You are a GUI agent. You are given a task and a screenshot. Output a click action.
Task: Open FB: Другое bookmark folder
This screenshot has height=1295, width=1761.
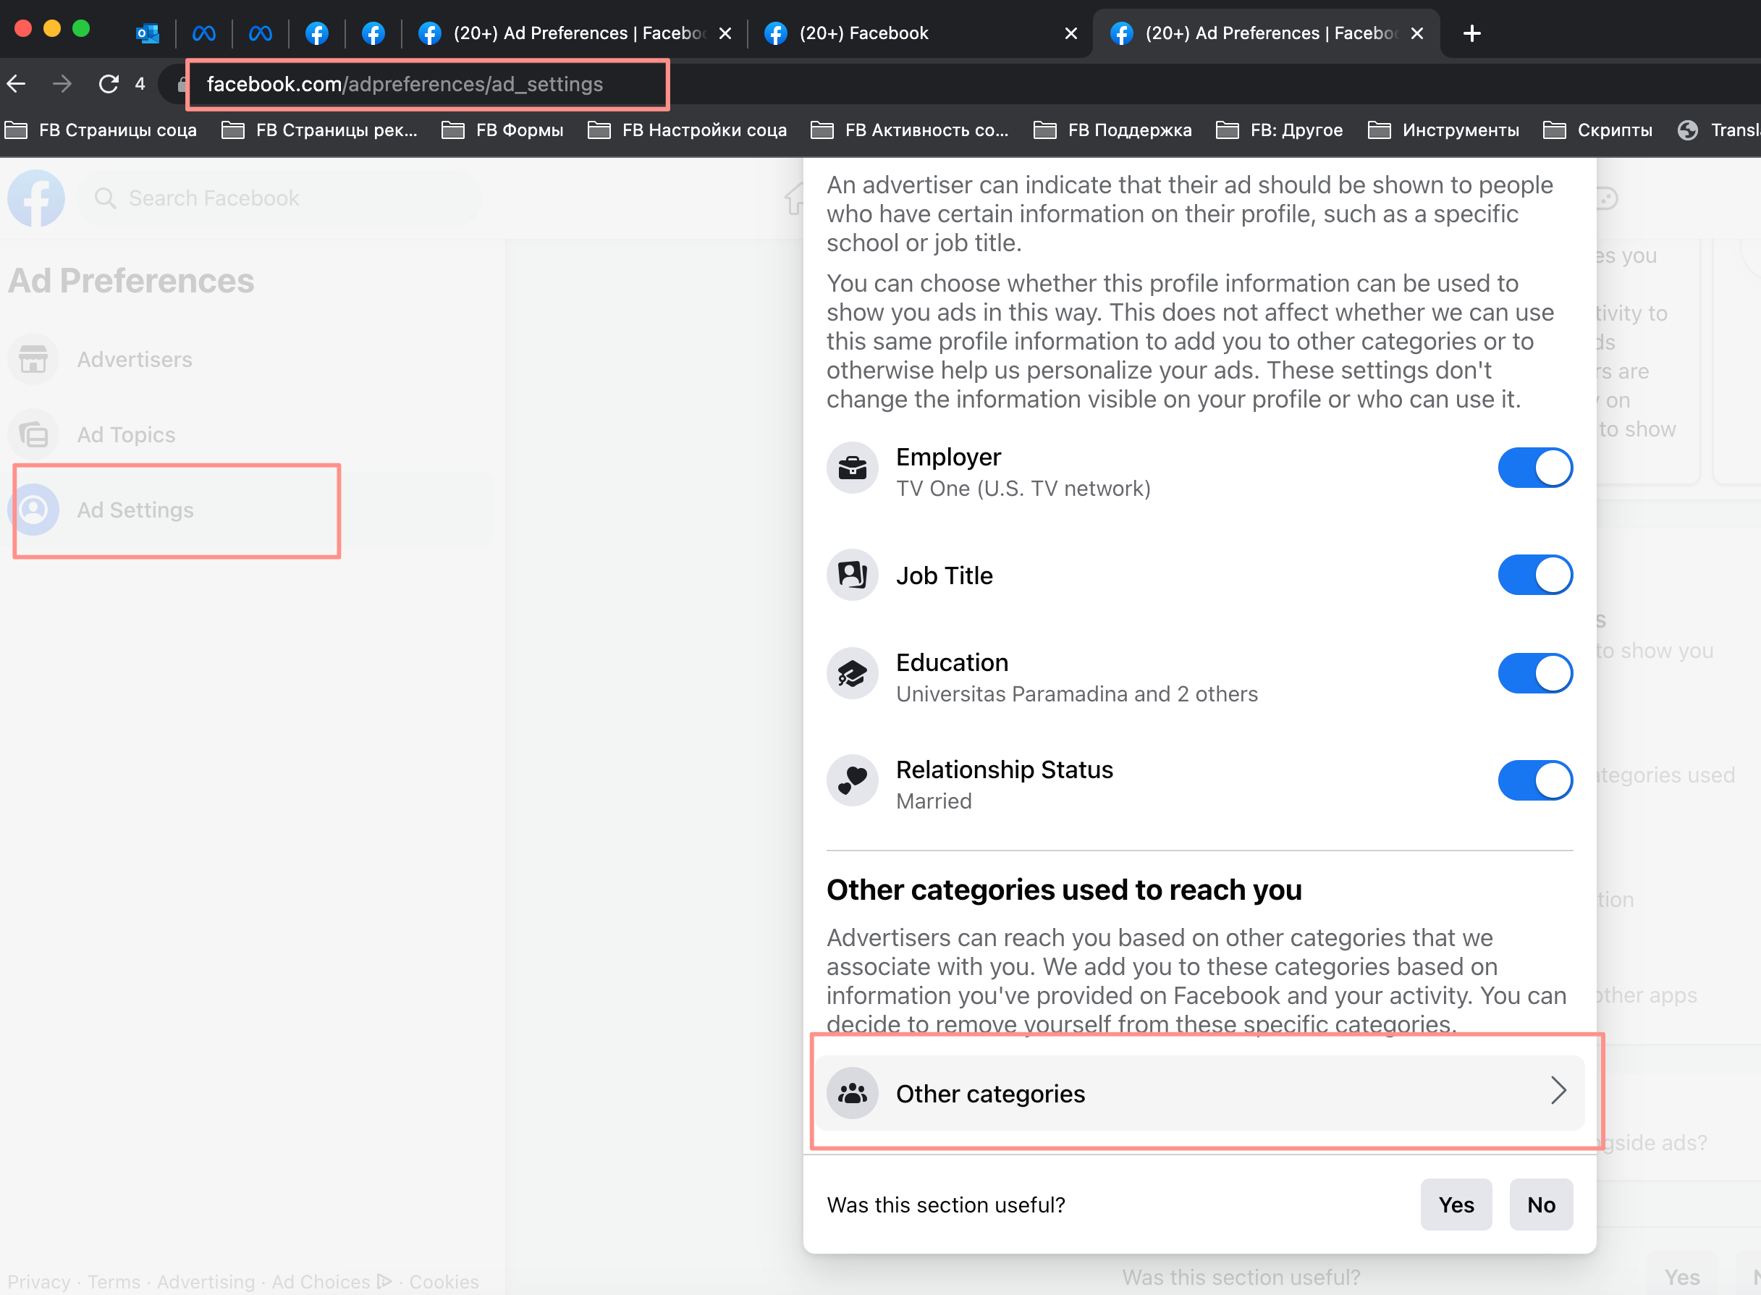(x=1280, y=130)
